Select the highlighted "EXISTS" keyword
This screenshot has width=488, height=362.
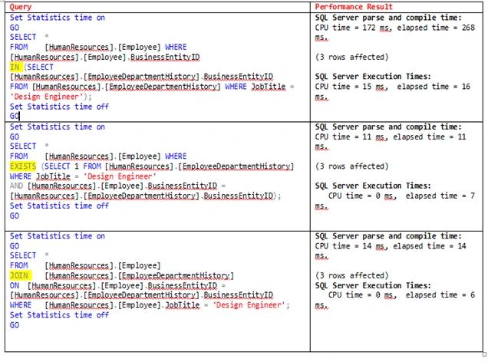[x=23, y=166]
